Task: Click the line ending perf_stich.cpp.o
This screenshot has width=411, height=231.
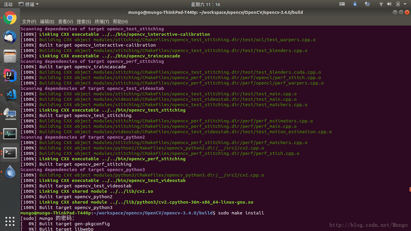Action: coord(160,153)
